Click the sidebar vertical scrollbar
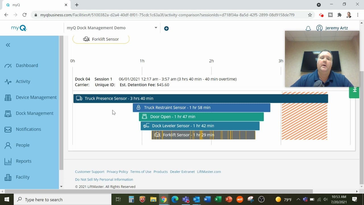Viewport: 364px width, 205px height. tap(61, 103)
